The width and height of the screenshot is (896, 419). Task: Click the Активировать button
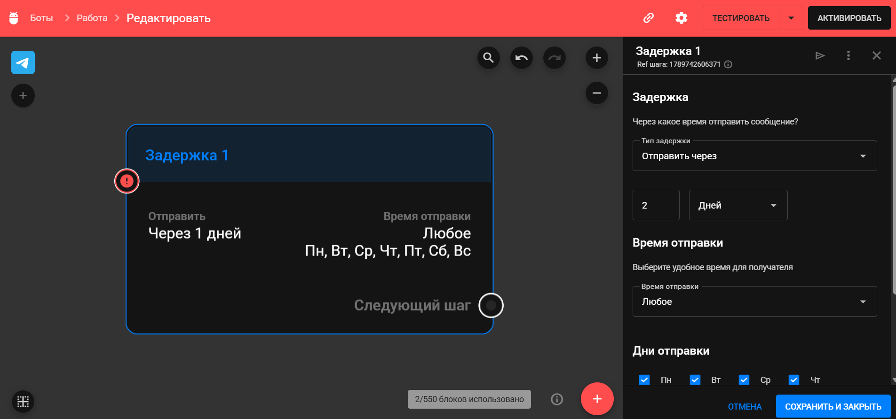(x=849, y=18)
